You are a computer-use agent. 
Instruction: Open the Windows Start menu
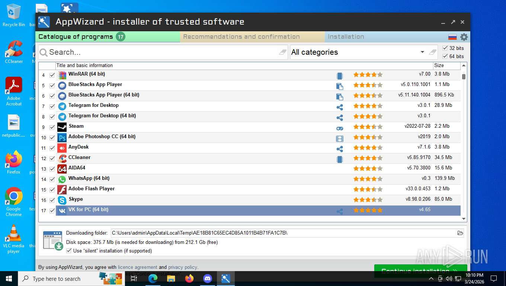point(9,279)
